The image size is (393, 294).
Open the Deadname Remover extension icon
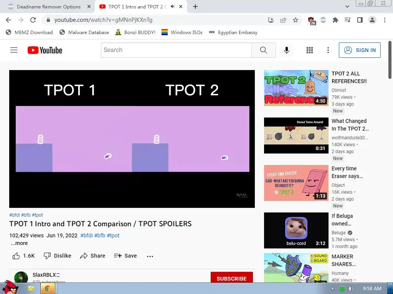click(323, 20)
